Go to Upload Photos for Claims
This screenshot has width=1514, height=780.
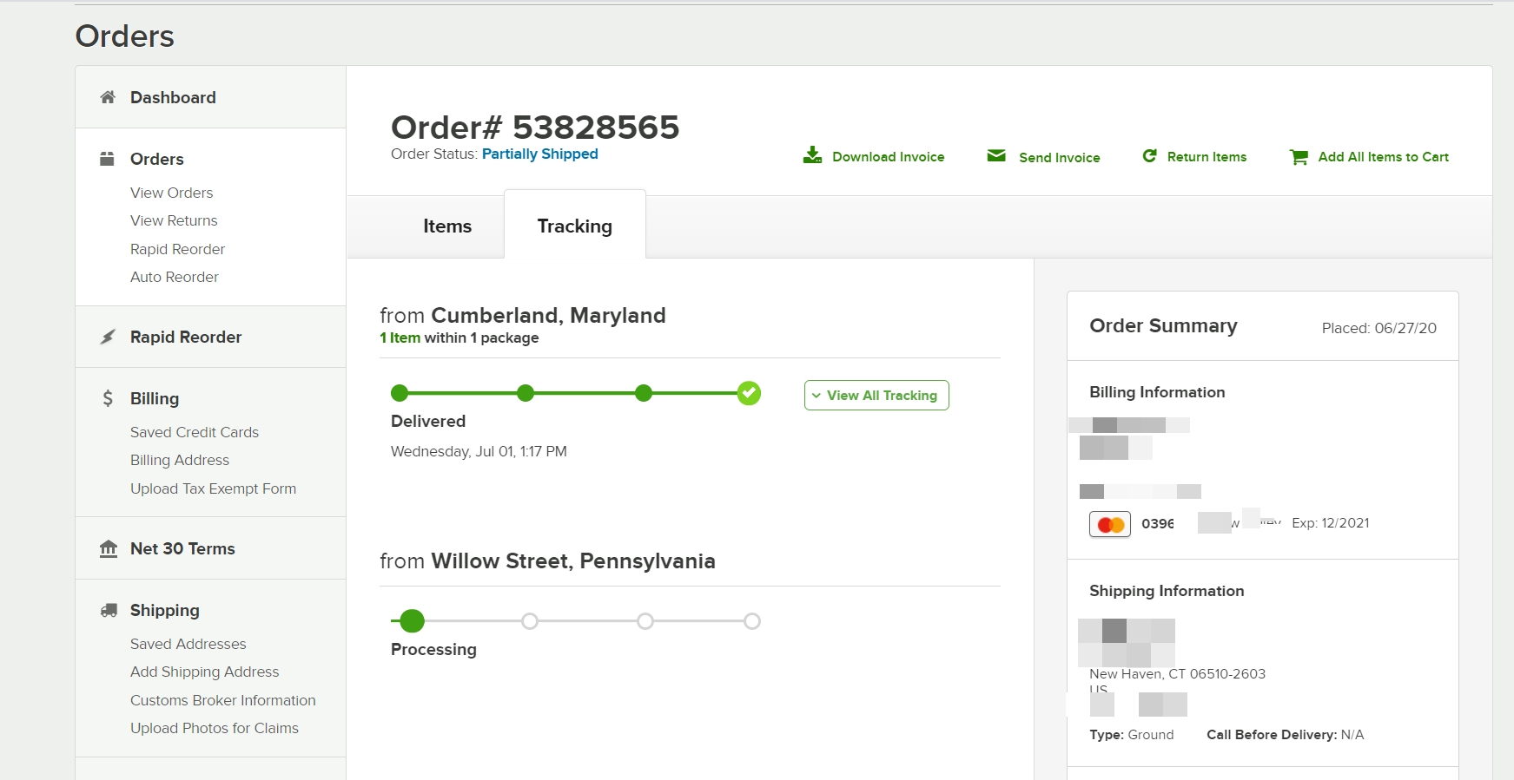(x=215, y=728)
